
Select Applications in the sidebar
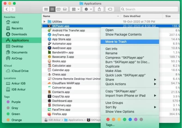pos(22,40)
